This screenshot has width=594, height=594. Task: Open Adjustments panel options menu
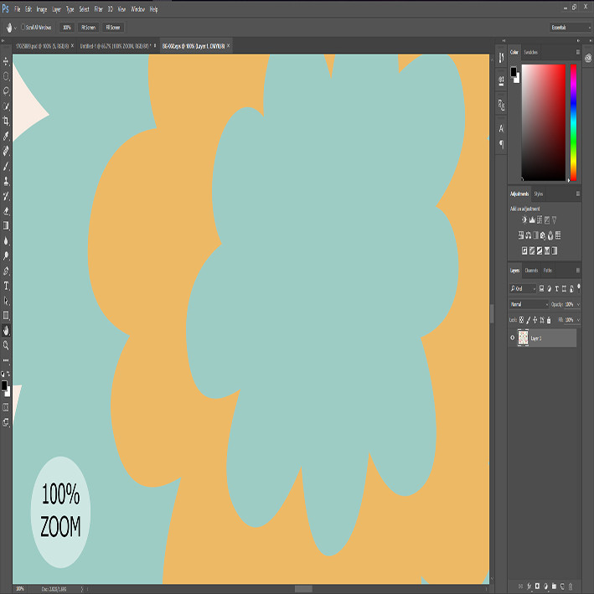(578, 194)
